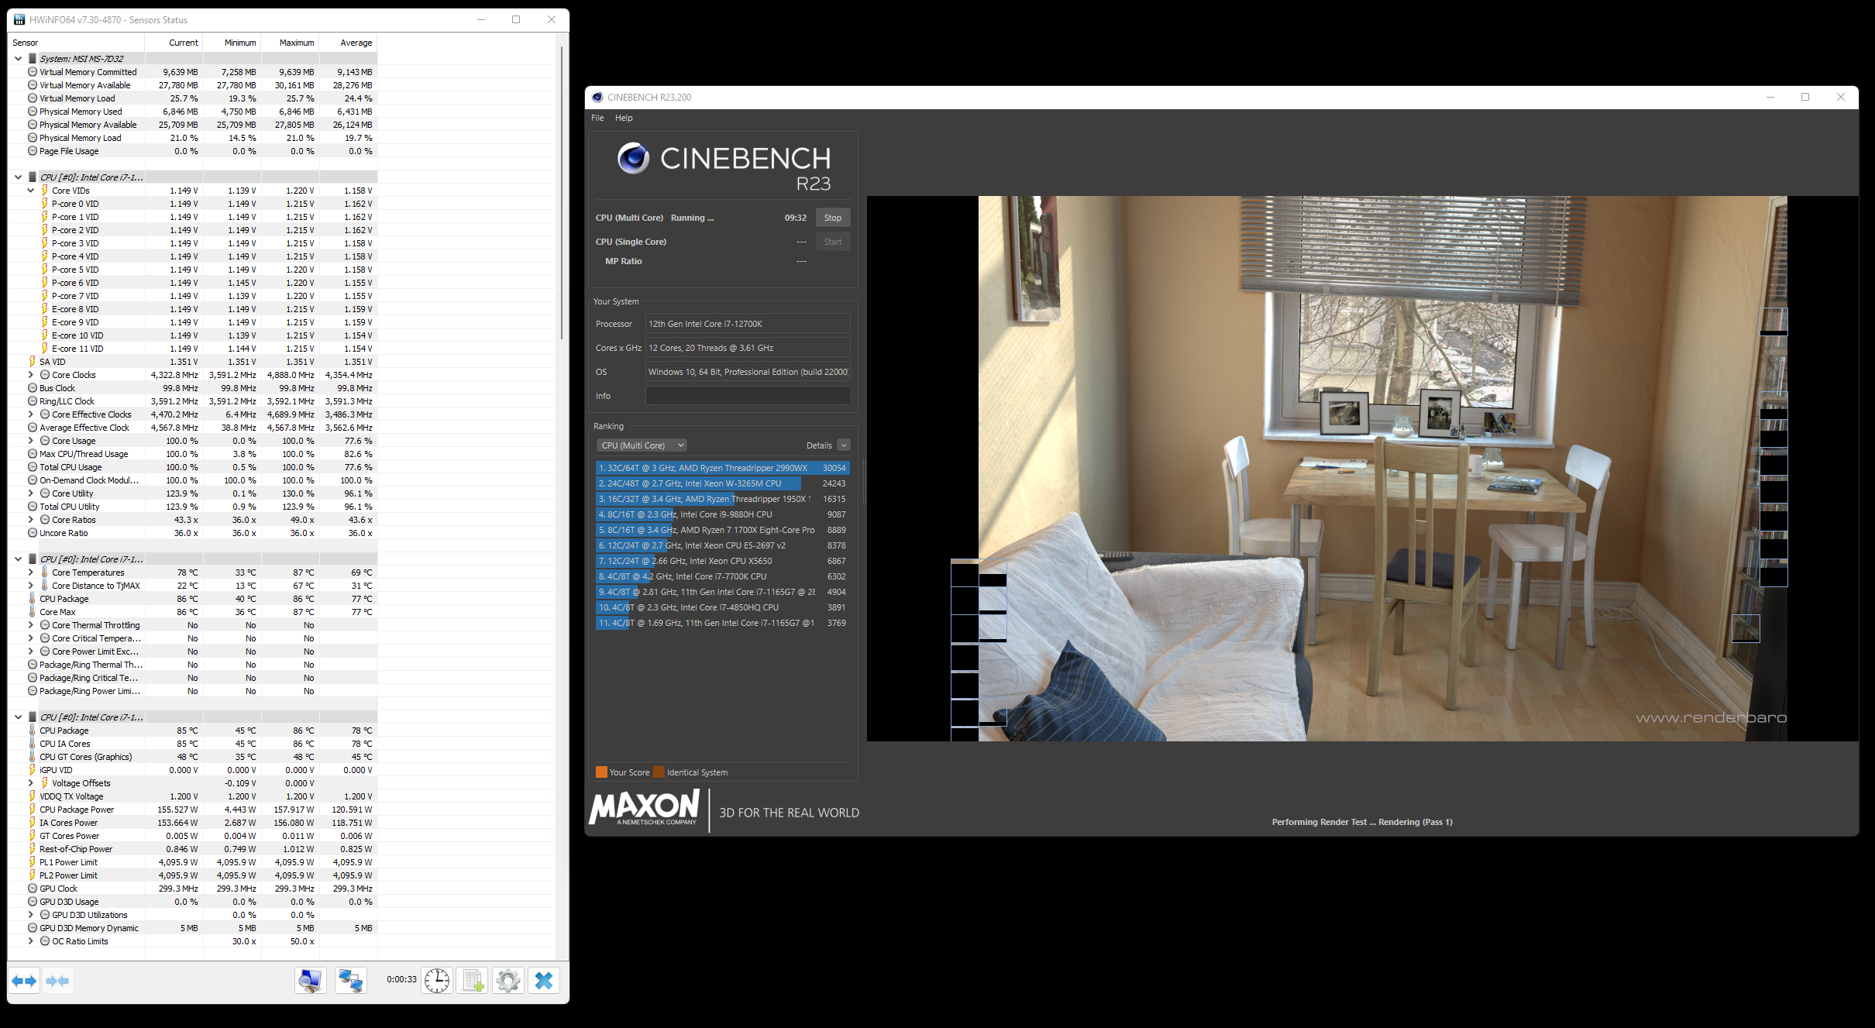
Task: Expand the Core Temperatures row
Action: point(31,572)
